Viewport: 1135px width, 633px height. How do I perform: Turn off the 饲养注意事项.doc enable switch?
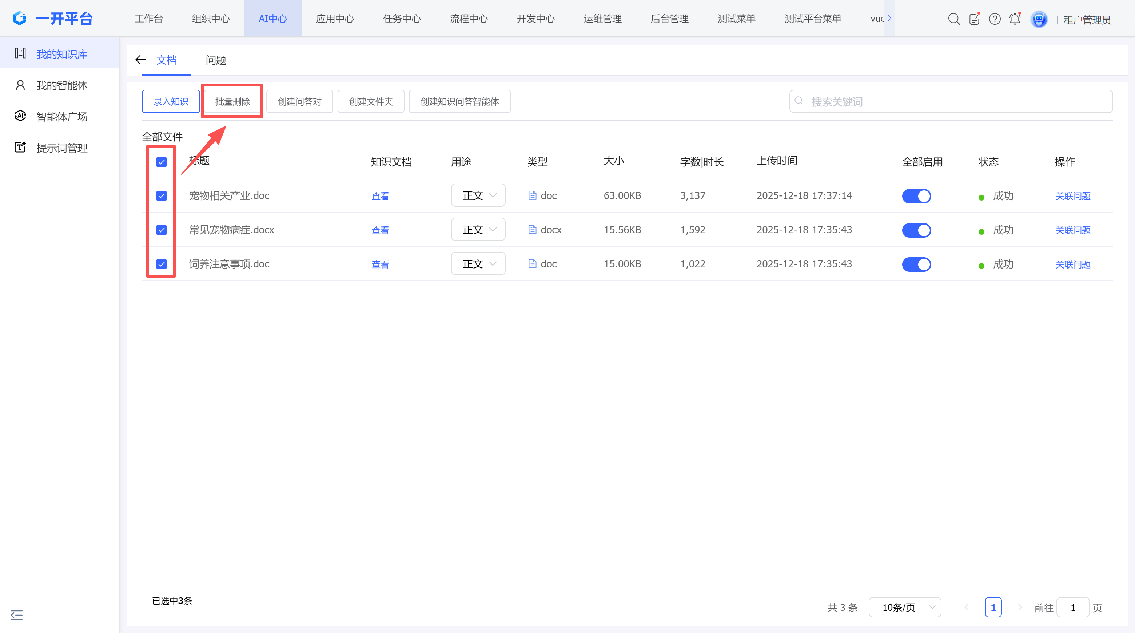pos(916,264)
